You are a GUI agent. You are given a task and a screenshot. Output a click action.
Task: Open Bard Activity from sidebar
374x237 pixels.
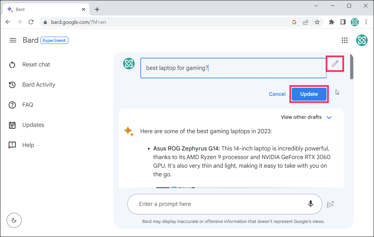click(39, 85)
